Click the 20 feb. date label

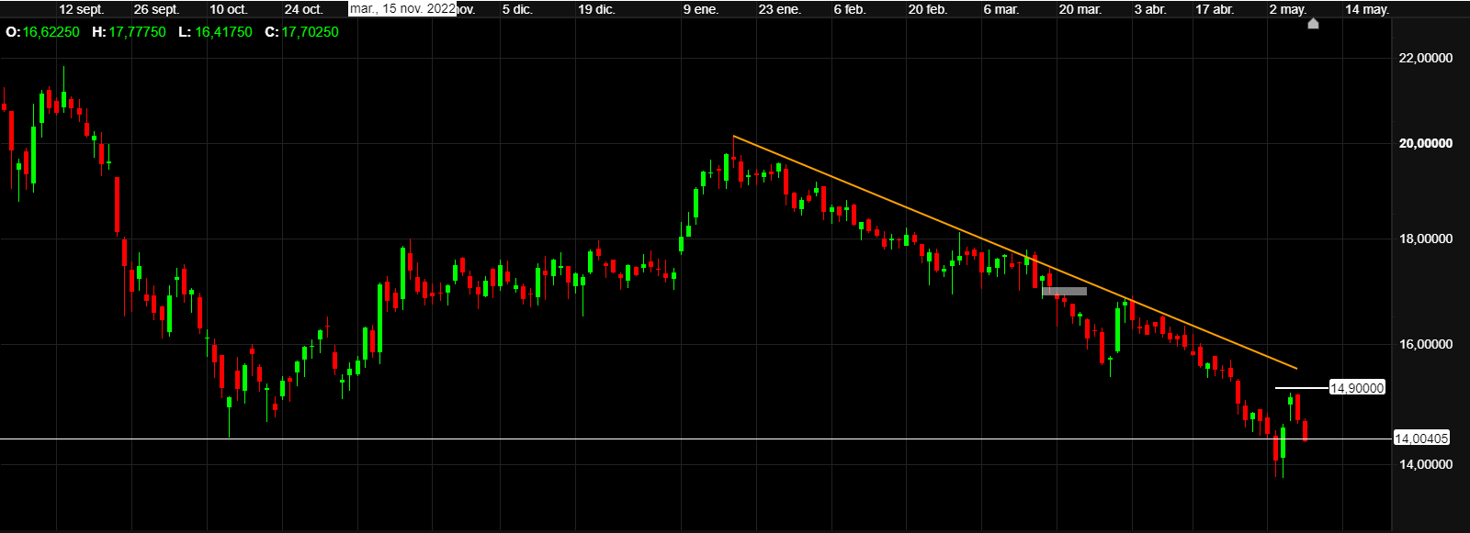point(928,9)
